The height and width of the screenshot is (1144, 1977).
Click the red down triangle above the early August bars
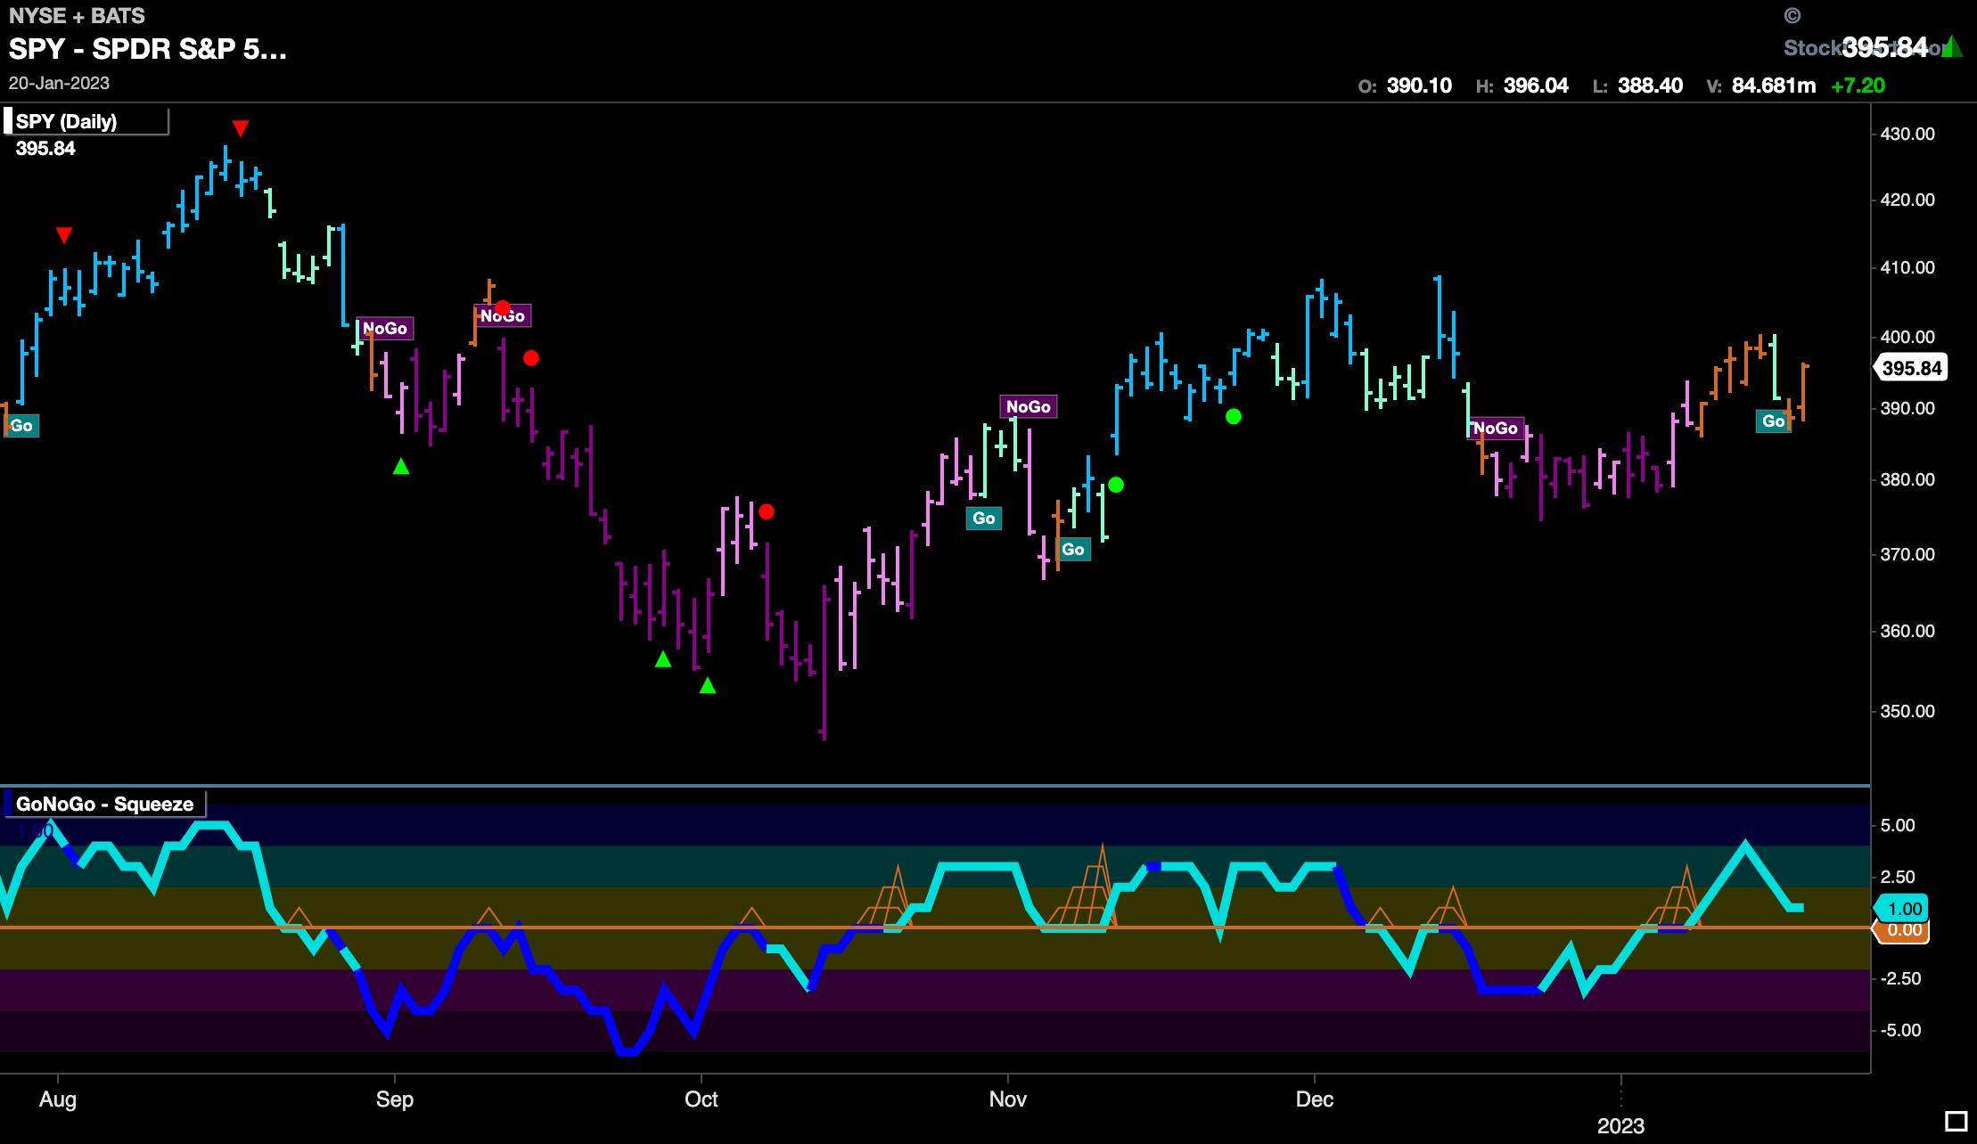(x=63, y=235)
